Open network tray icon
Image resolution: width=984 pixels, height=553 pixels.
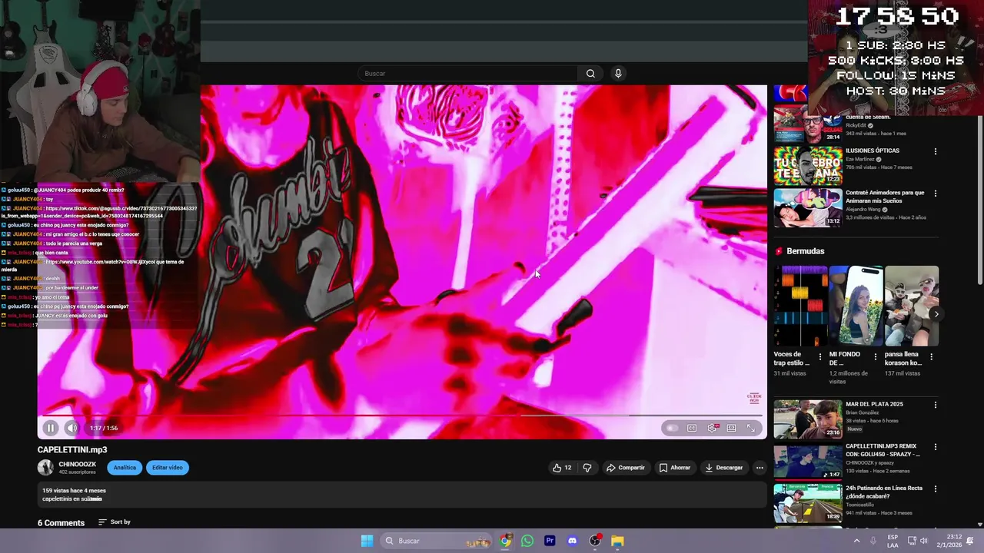(912, 541)
